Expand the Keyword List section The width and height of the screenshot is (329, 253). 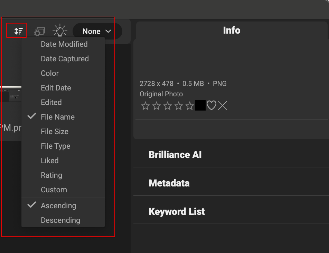177,211
